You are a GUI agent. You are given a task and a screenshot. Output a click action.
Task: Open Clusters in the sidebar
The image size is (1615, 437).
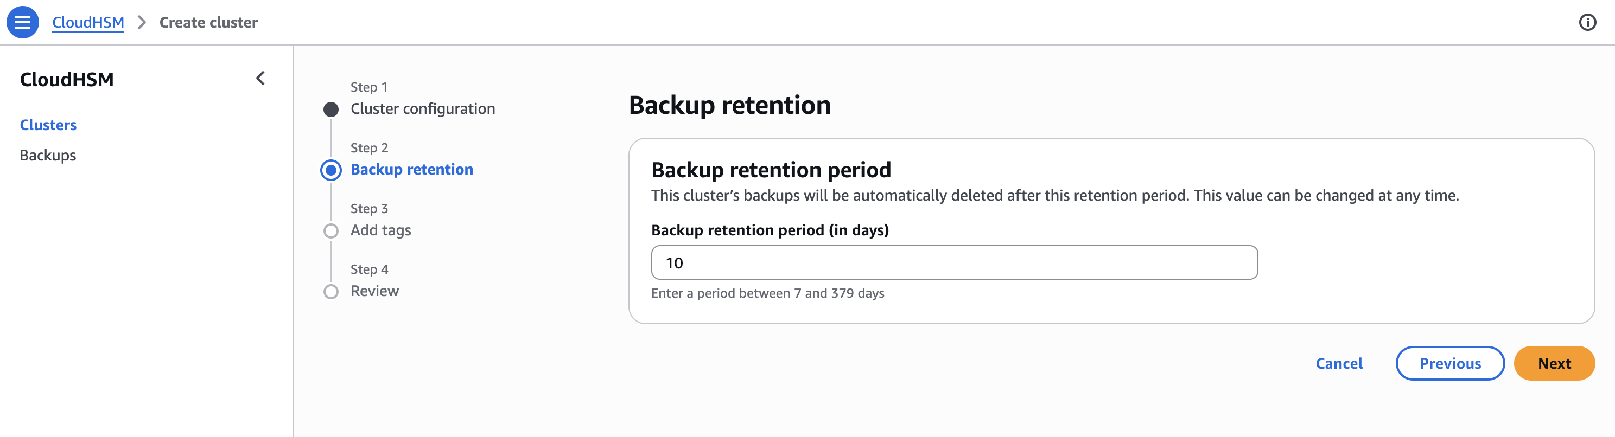(x=48, y=125)
